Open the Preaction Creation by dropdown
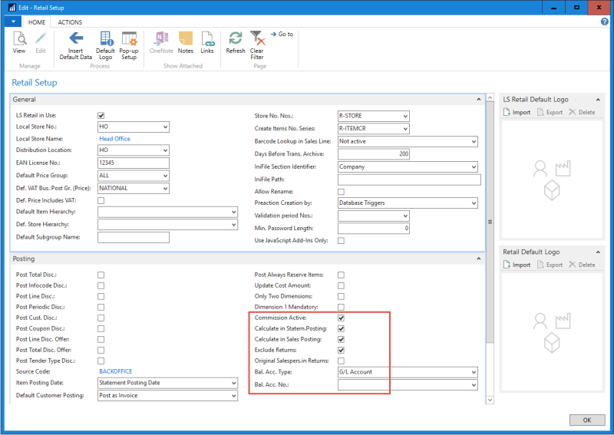This screenshot has width=614, height=435. (474, 203)
